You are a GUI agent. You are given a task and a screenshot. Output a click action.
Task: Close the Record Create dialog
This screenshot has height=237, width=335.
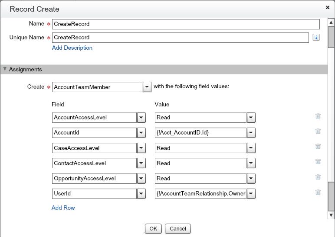pos(327,7)
